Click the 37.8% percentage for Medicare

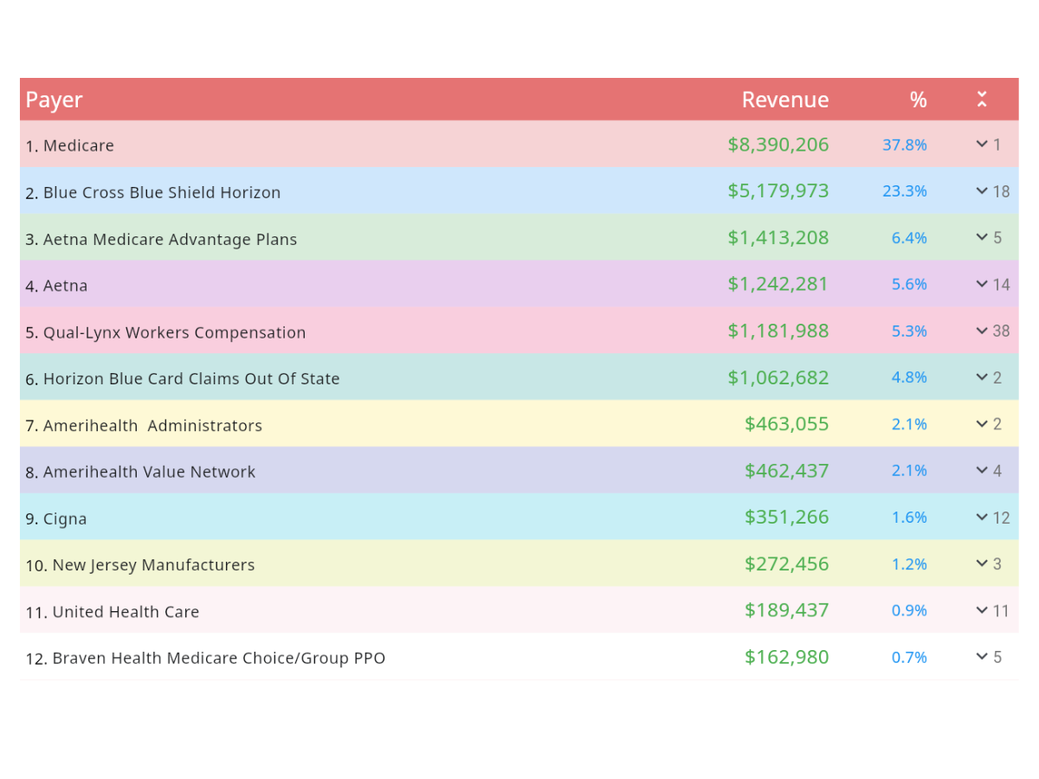[x=905, y=145]
